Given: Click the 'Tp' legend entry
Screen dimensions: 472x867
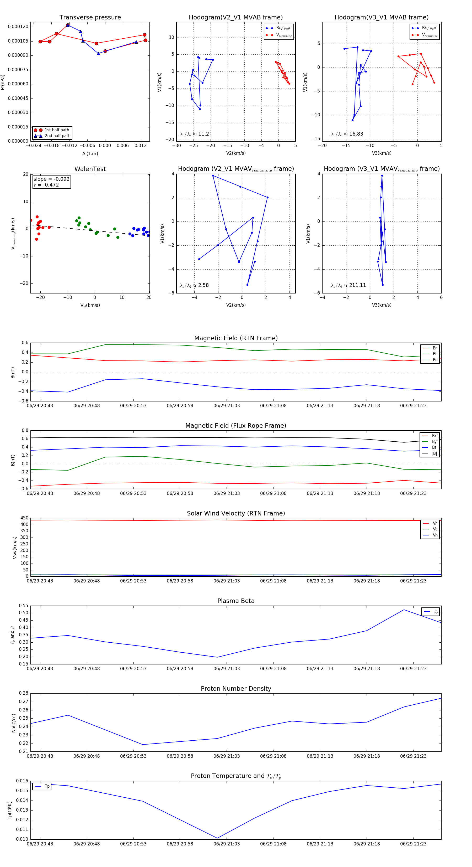Looking at the screenshot, I should point(42,787).
